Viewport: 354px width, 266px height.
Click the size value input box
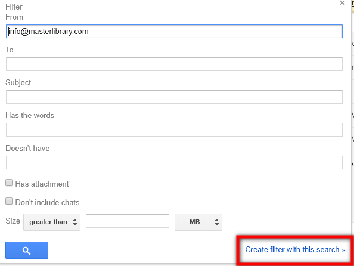click(128, 221)
